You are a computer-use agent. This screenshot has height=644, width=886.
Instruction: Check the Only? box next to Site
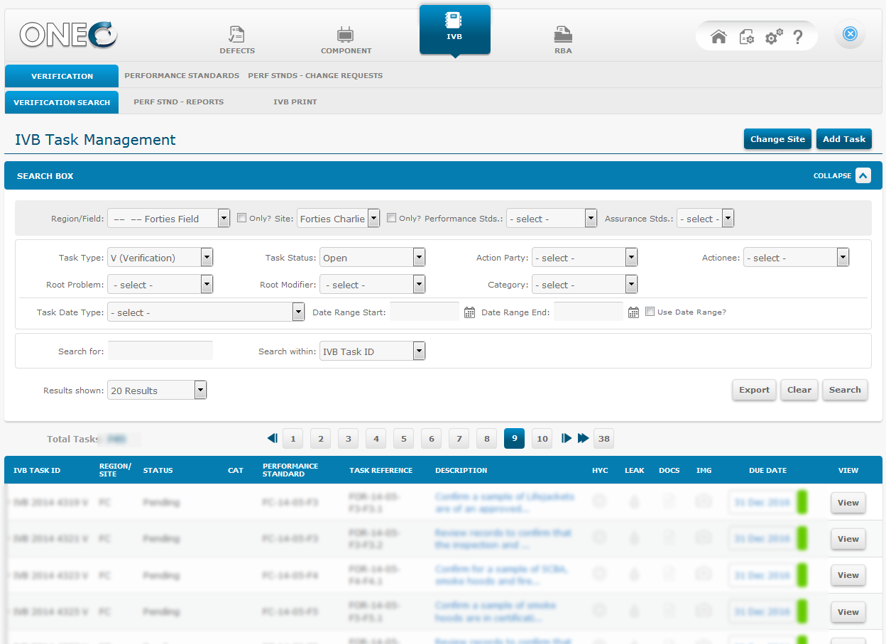click(x=391, y=218)
